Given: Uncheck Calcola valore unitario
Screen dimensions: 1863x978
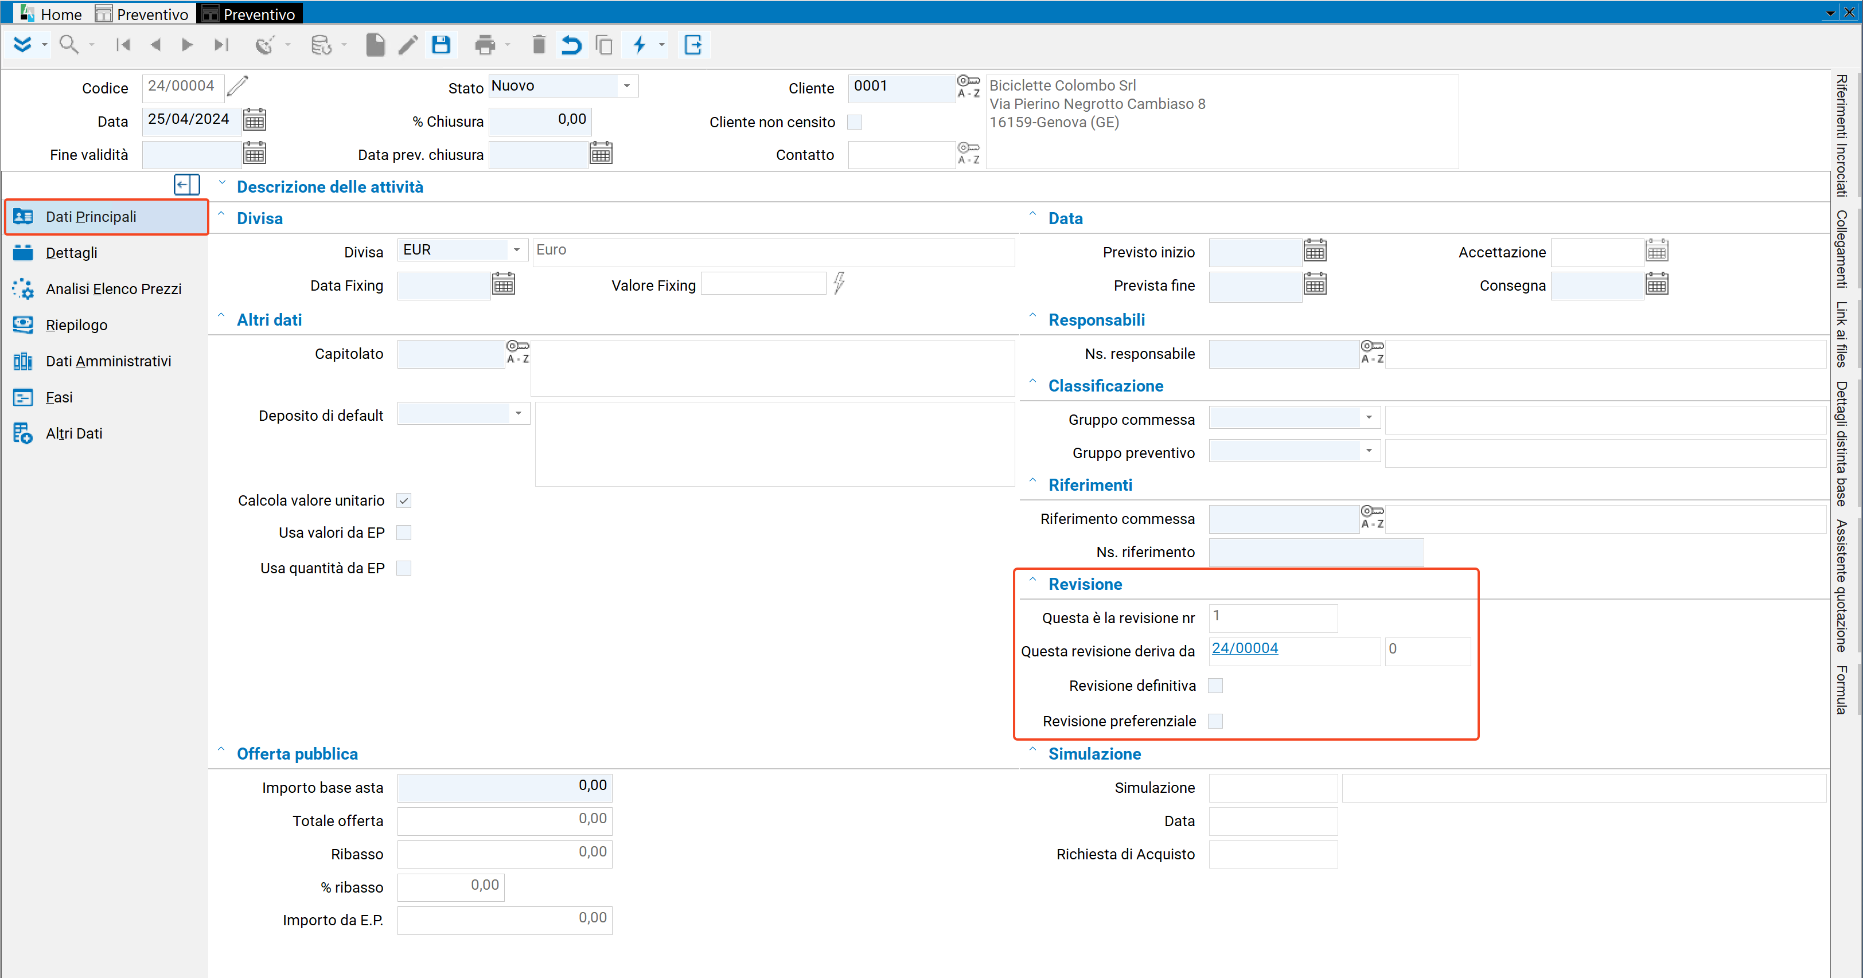Looking at the screenshot, I should [x=404, y=500].
